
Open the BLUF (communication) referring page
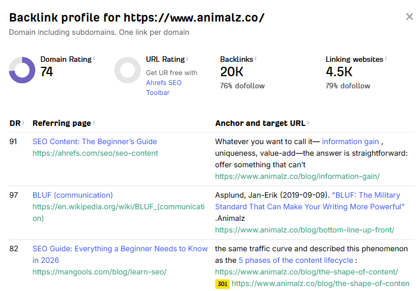point(72,195)
